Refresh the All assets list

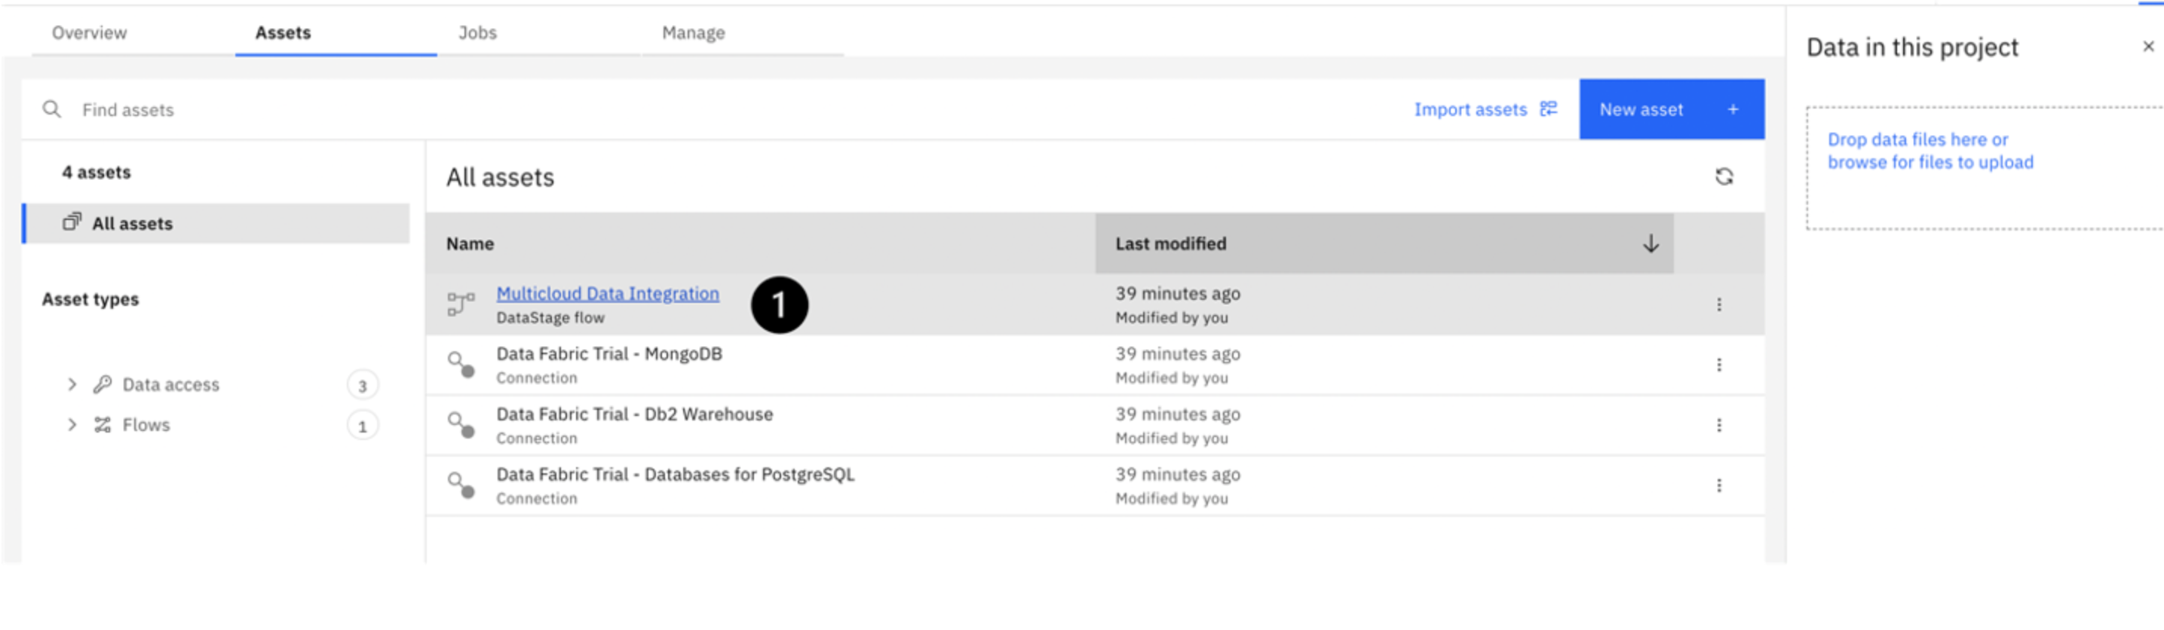click(x=1724, y=176)
